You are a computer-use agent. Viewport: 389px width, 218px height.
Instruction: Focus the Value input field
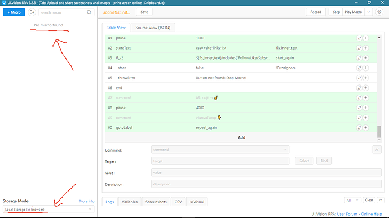(266, 172)
